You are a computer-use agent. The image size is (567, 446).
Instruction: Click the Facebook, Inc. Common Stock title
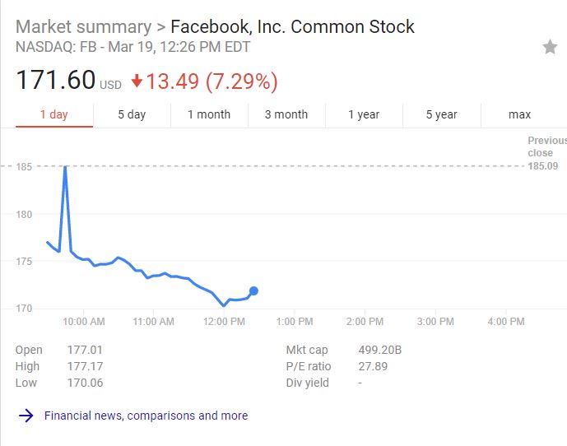coord(292,27)
